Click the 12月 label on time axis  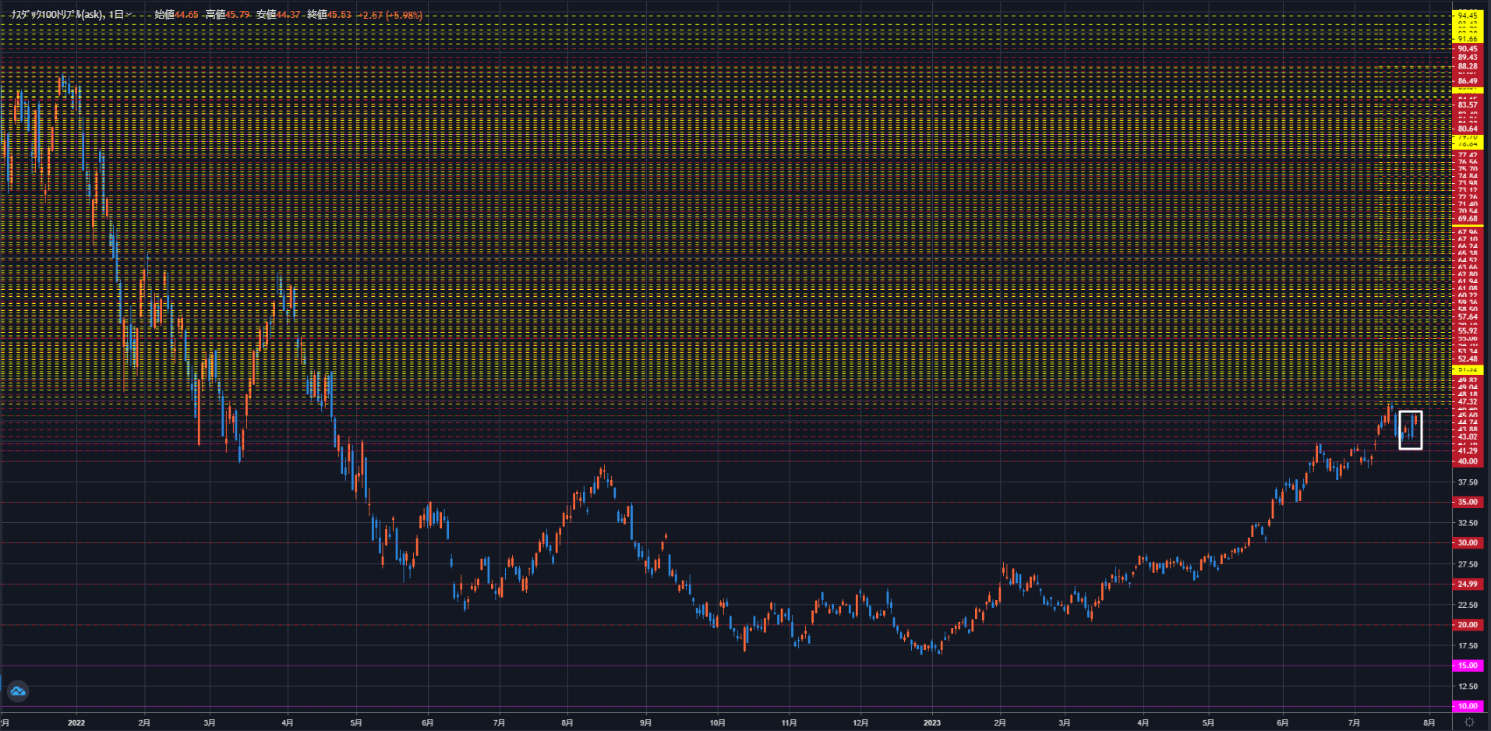(x=860, y=722)
